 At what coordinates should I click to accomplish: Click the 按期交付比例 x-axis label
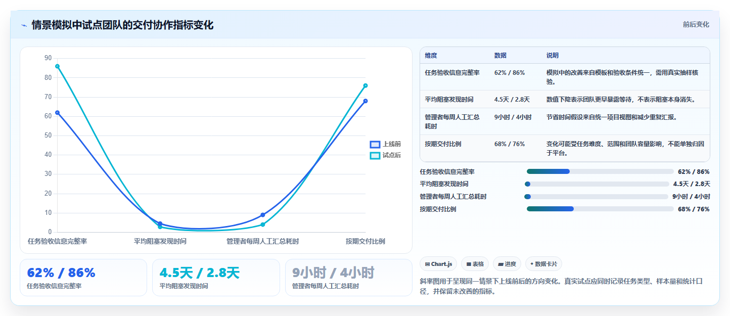click(366, 242)
